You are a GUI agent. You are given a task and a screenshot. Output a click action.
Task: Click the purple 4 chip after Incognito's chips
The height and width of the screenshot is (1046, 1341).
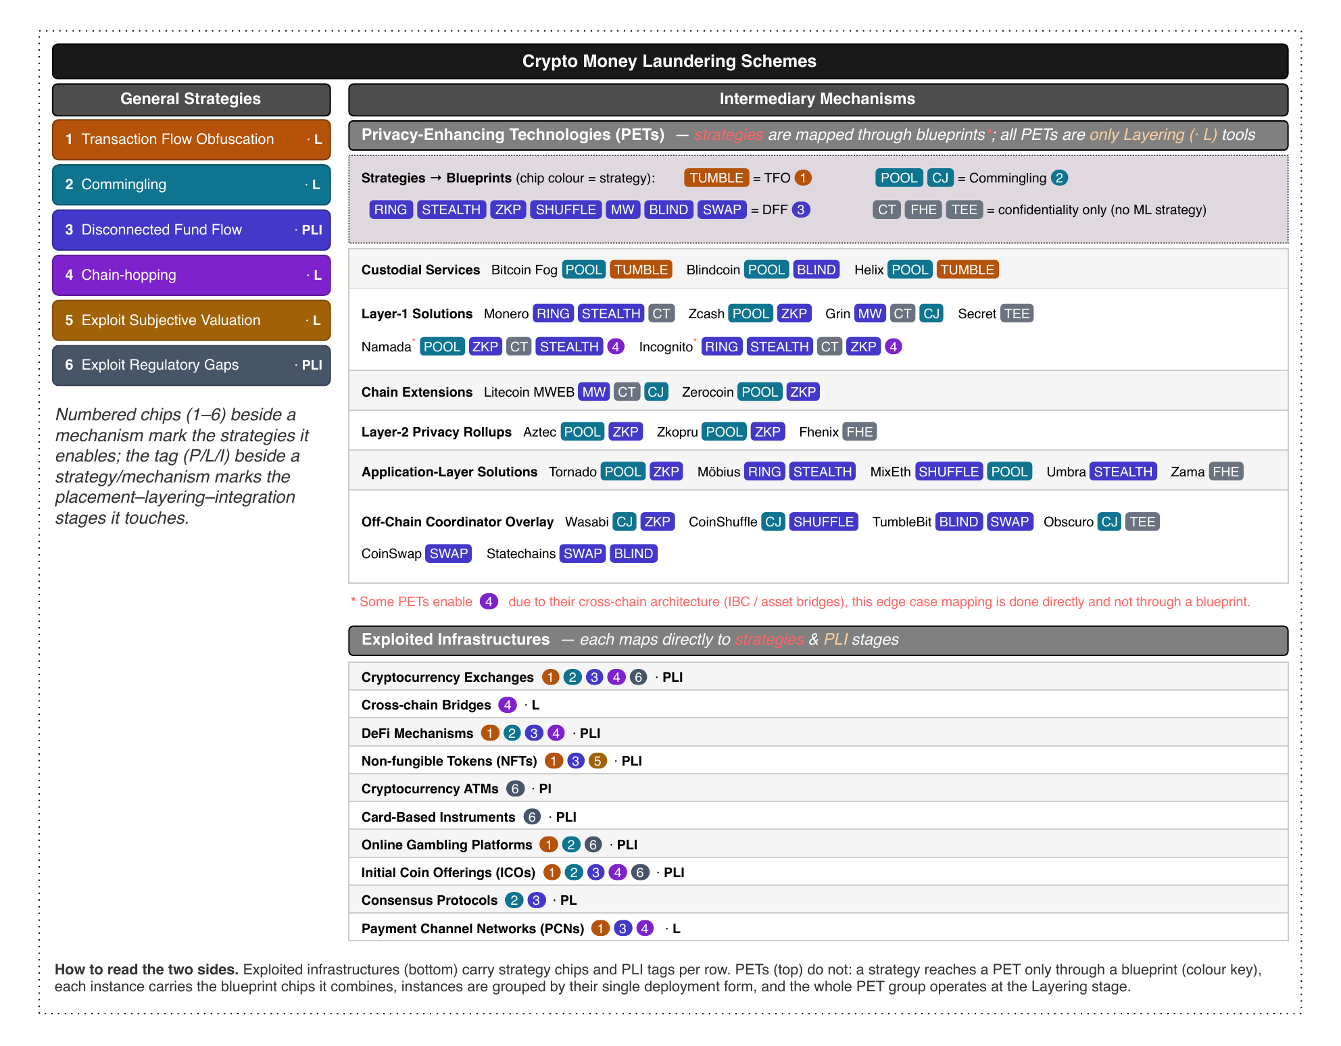pyautogui.click(x=894, y=347)
